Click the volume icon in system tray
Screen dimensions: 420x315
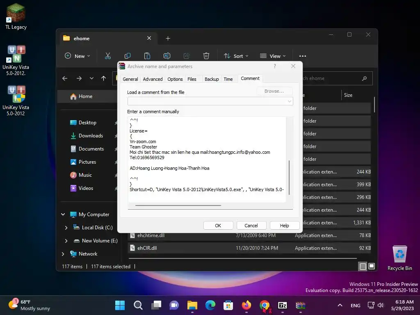pyautogui.click(x=381, y=305)
